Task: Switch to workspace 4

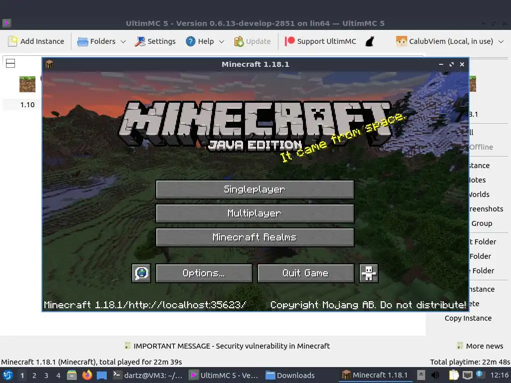Action: [x=58, y=376]
